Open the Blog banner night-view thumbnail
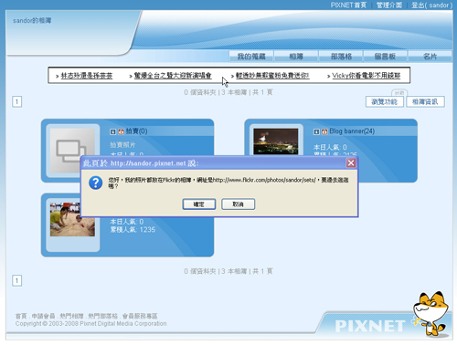This screenshot has width=457, height=345. 276,141
